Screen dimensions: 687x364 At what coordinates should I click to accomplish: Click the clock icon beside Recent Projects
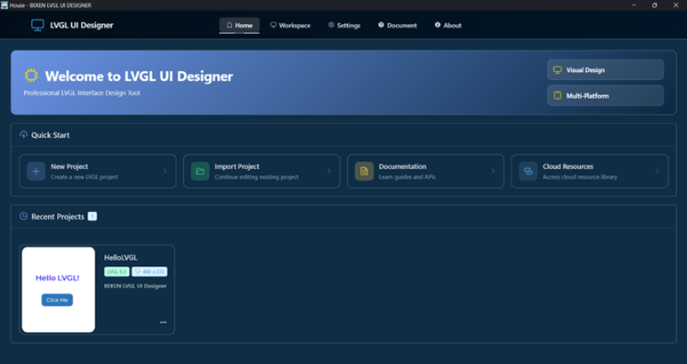(24, 216)
